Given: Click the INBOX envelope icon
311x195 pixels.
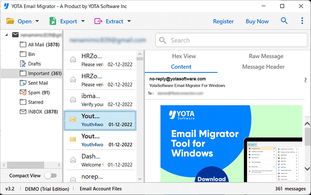Looking at the screenshot, I should click(23, 112).
